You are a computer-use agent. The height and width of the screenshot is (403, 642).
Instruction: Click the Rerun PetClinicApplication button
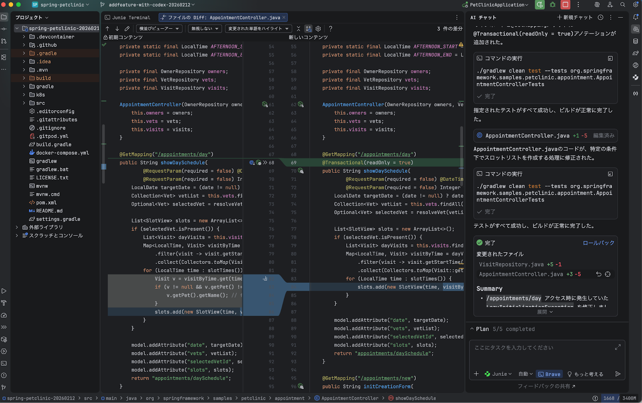(x=540, y=5)
